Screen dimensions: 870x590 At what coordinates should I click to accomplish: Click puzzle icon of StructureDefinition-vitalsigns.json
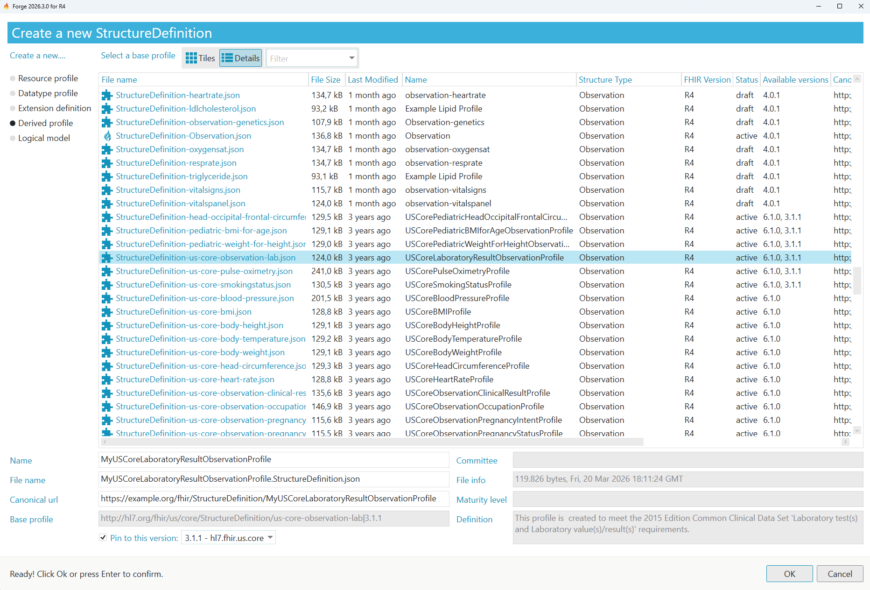pos(107,190)
